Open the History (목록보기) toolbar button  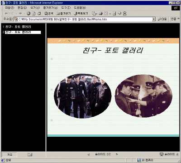pyautogui.click(x=81, y=14)
